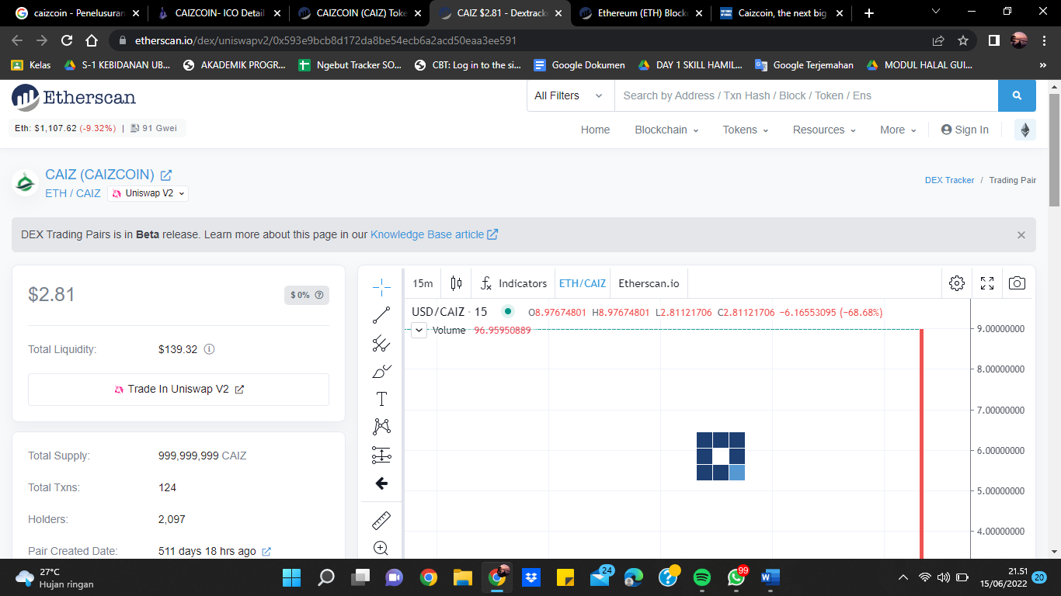Viewport: 1061px width, 596px height.
Task: Expand the Blockchain menu
Action: click(x=666, y=130)
